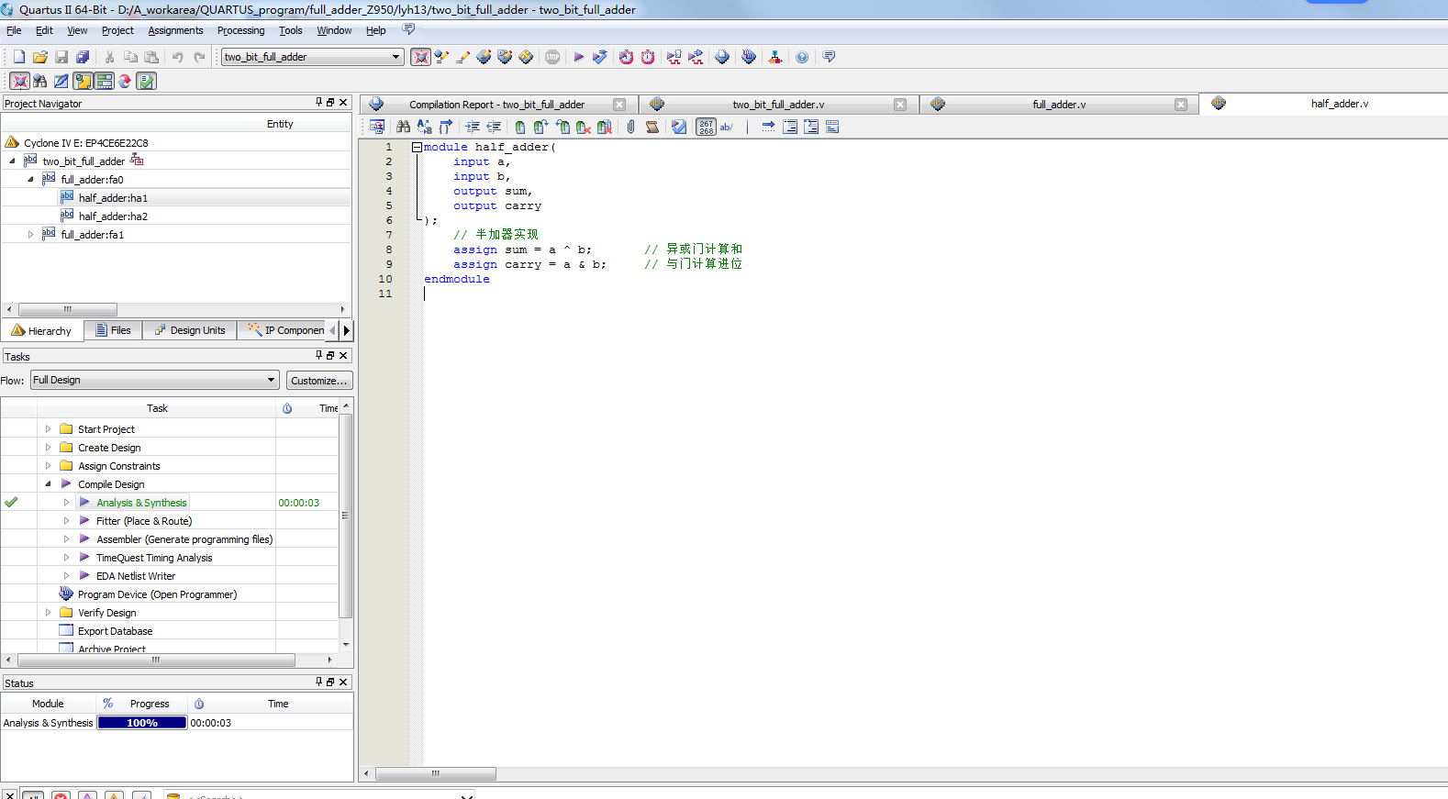
Task: Switch to the Files tab
Action: pos(113,330)
